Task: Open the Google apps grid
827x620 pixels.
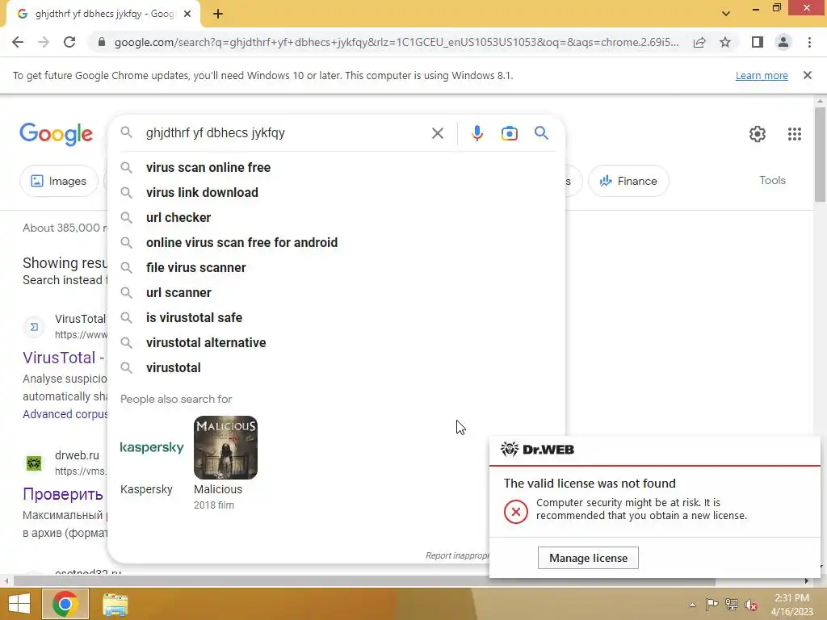Action: [795, 134]
